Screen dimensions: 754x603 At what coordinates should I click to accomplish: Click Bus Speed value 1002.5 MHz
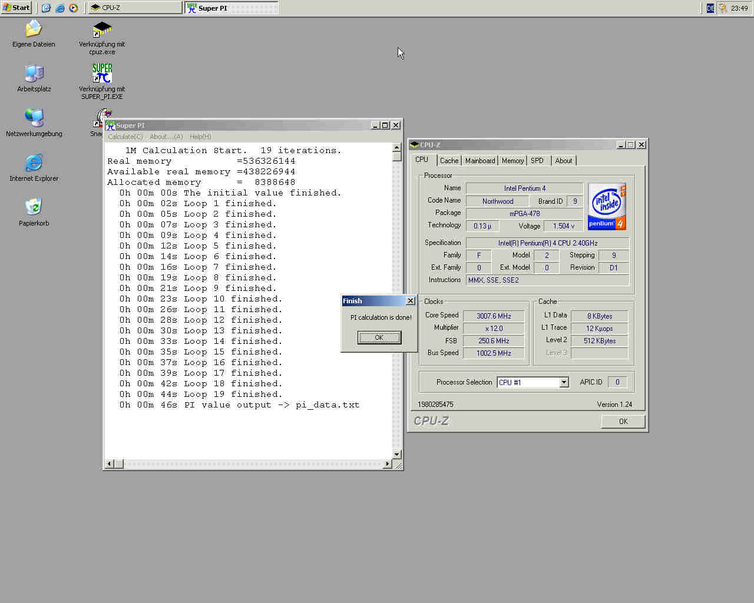tap(494, 353)
